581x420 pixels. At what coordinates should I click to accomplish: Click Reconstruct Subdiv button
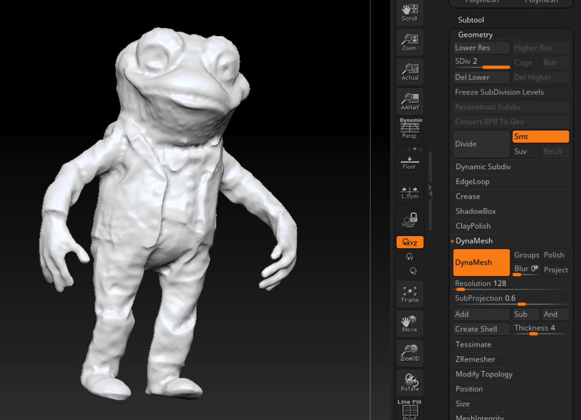coord(511,107)
